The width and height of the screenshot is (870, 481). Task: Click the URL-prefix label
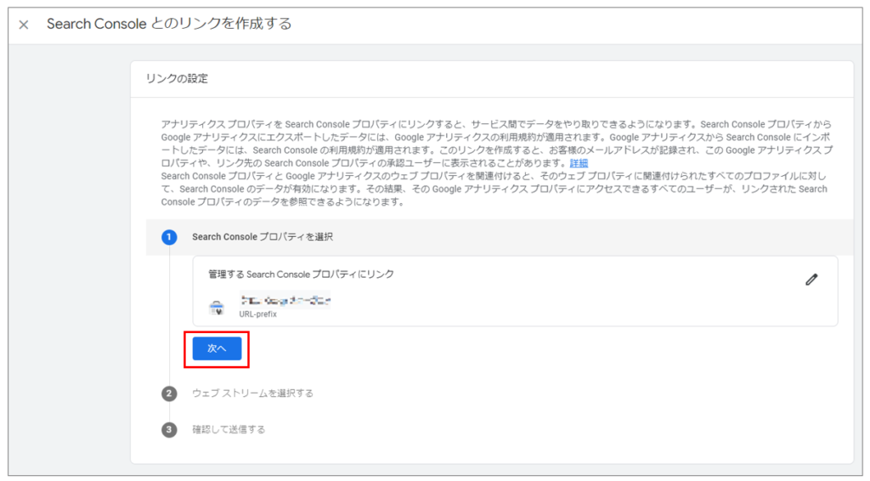coord(258,314)
